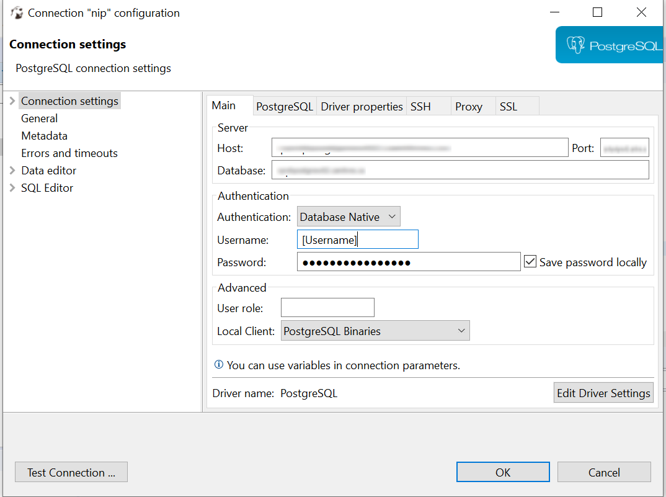Expand the Data editor tree node
This screenshot has height=497, width=666.
(x=13, y=170)
